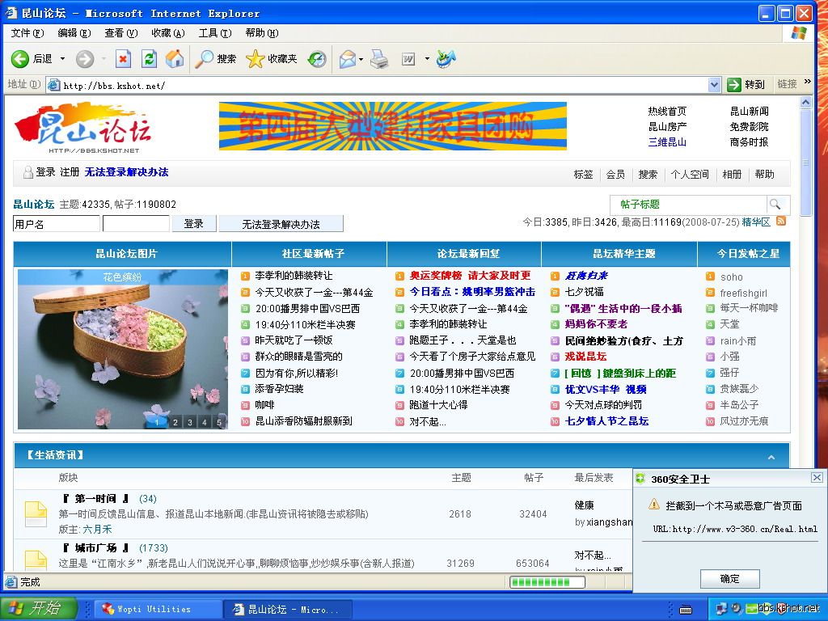Expand the Mail button dropdown arrow
This screenshot has height=621, width=828.
361,59
